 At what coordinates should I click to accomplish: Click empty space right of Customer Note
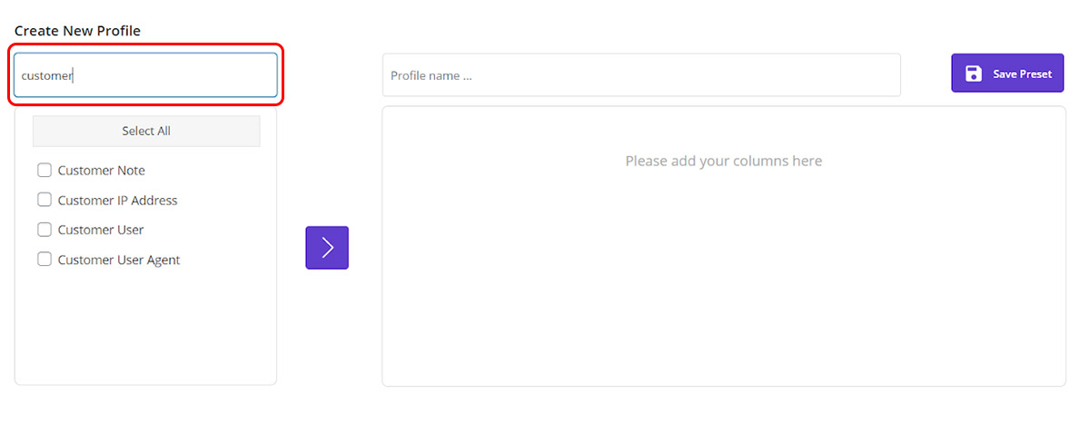click(209, 171)
